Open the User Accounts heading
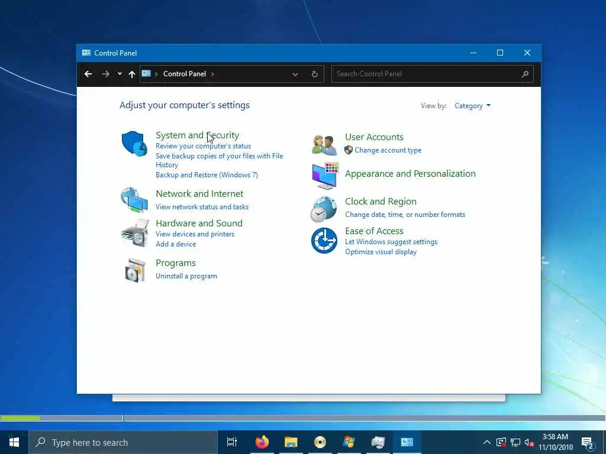 [x=374, y=137]
